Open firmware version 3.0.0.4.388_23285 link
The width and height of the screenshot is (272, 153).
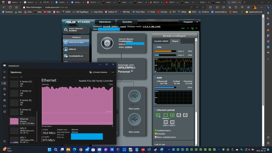point(151,27)
